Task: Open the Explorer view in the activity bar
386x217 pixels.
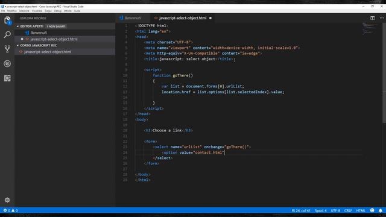Action: click(7, 20)
